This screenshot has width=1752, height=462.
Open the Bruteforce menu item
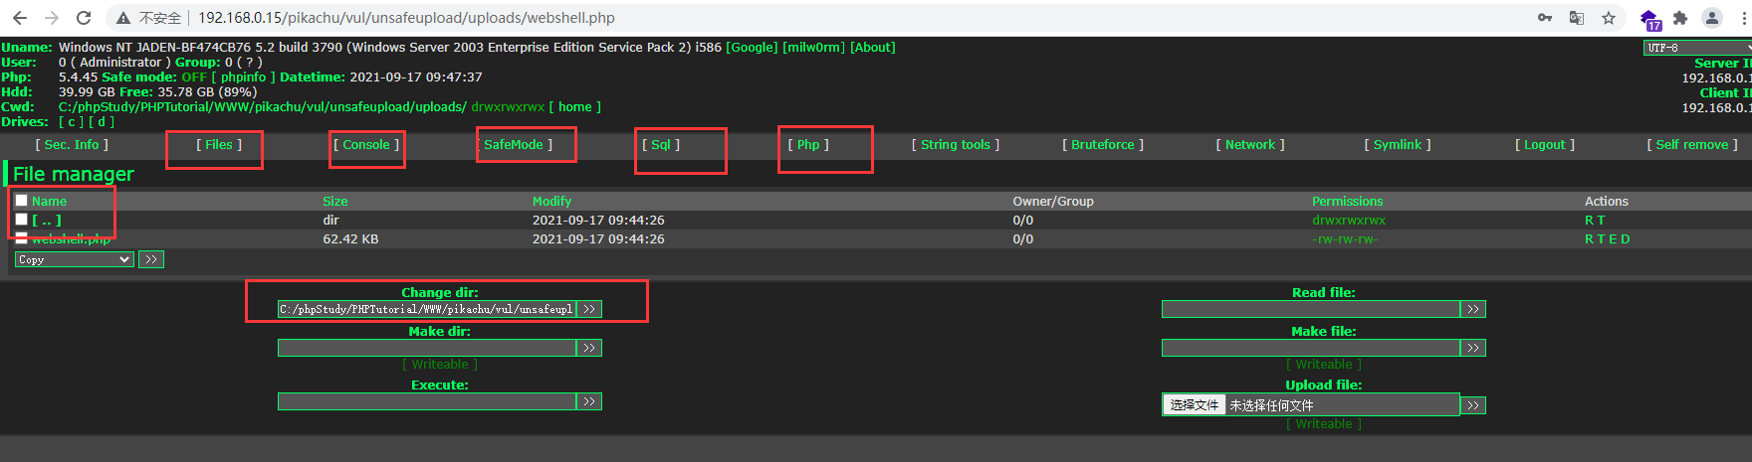1102,145
